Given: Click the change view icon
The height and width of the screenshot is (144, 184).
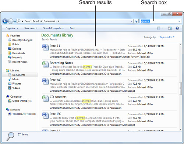Looking at the screenshot, I should click(x=158, y=28).
